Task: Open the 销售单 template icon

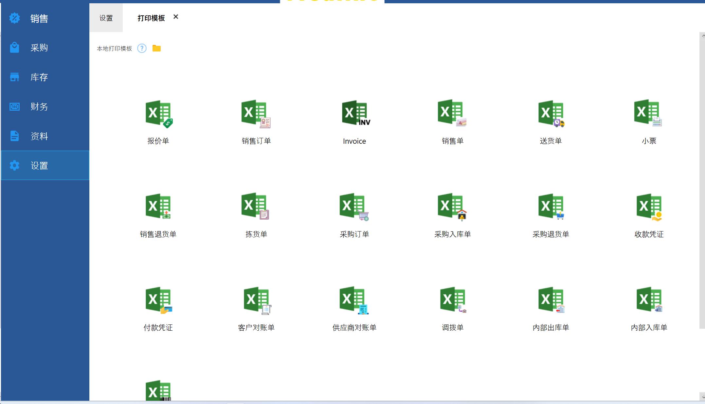Action: click(x=452, y=113)
